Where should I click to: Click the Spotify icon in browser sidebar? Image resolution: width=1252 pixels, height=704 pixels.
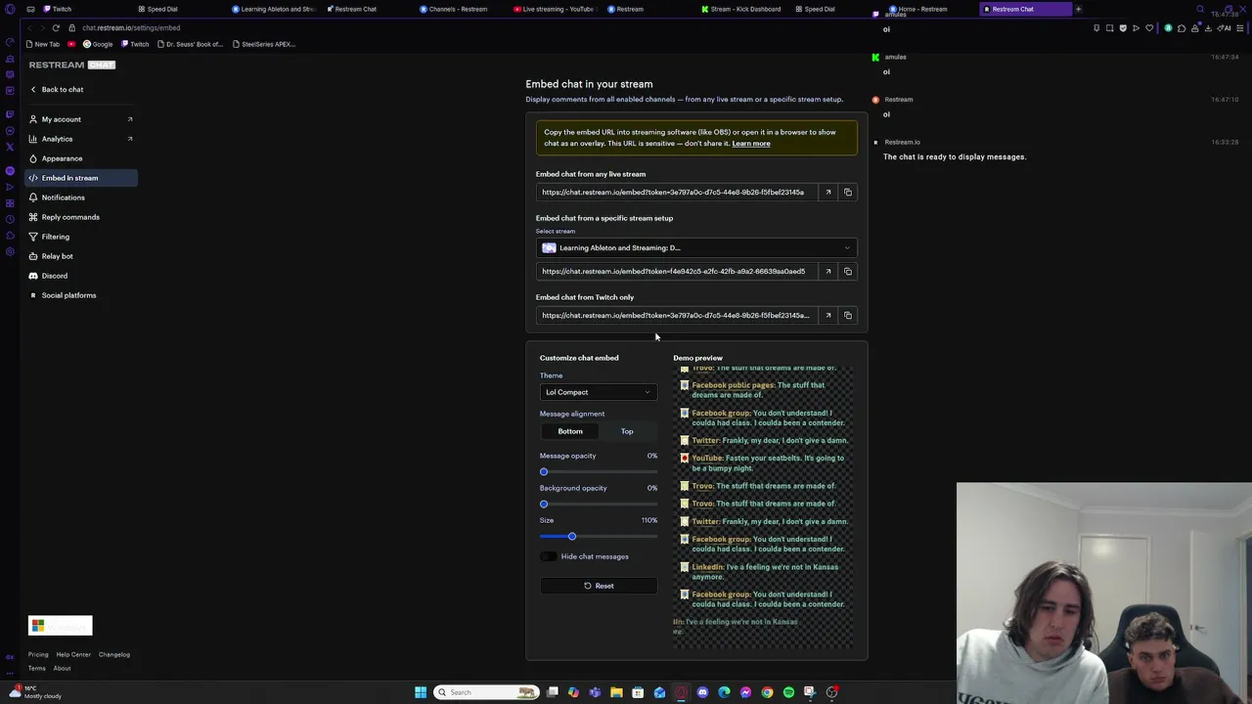pyautogui.click(x=10, y=171)
